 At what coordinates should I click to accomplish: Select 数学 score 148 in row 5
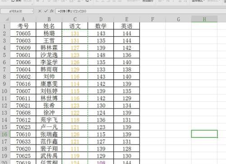click(x=101, y=55)
